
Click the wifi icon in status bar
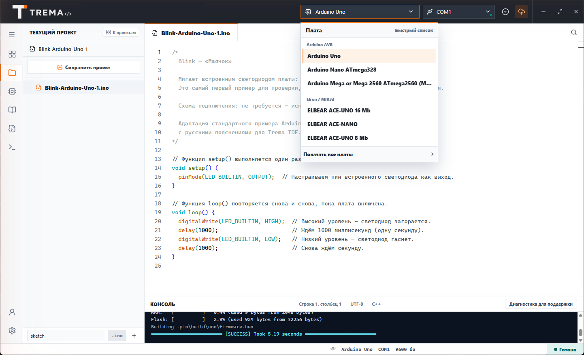(333, 349)
